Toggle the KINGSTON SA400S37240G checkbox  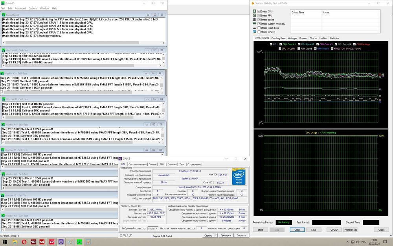coord(332,48)
